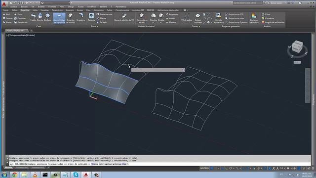Open the Dibujo menu
This screenshot has height=178, width=316.
coord(71,6)
